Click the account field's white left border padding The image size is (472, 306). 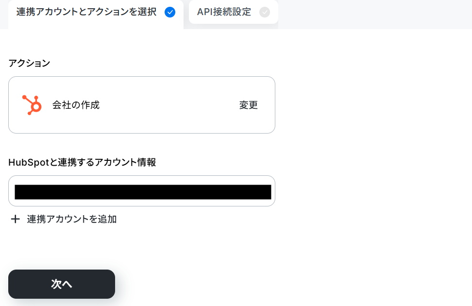pos(12,191)
